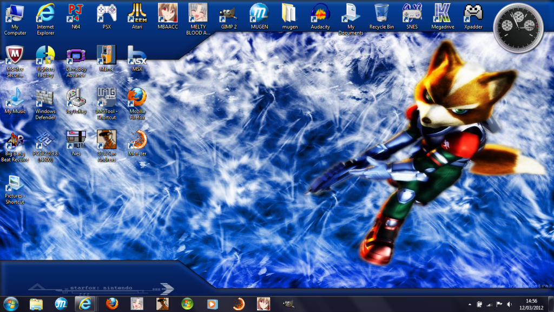Launch Monster from the taskbar pin
Image resolution: width=554 pixels, height=312 pixels.
(x=238, y=304)
